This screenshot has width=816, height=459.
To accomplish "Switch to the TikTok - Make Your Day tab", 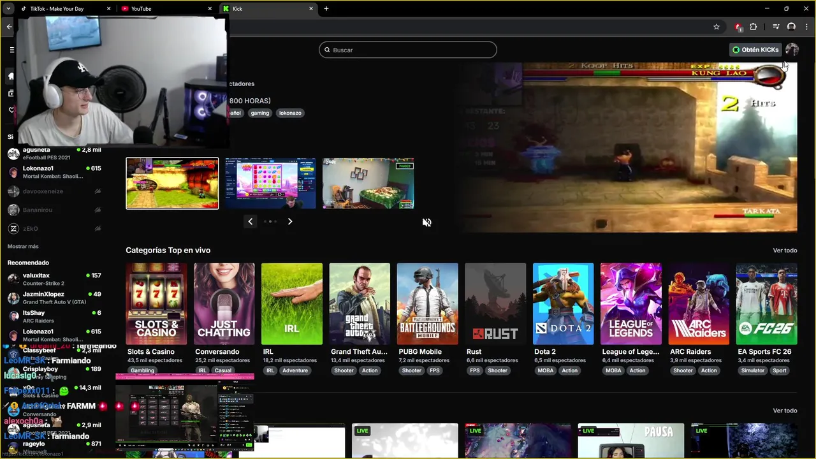I will click(x=65, y=9).
